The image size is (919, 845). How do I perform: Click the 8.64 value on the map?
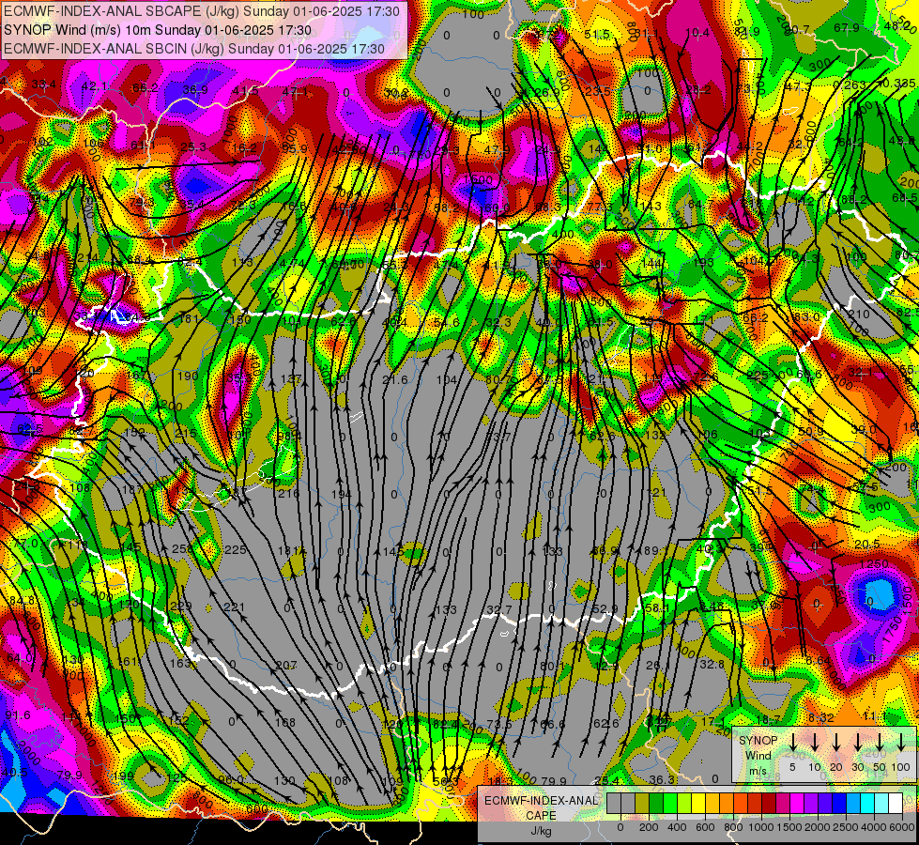pos(818,661)
